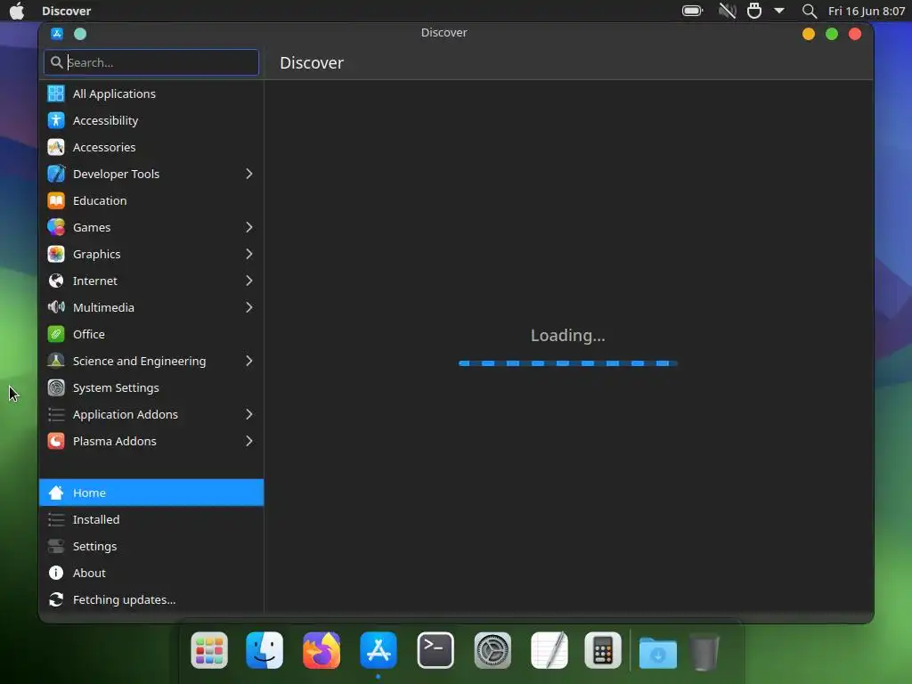The width and height of the screenshot is (912, 684).
Task: Expand the Multimedia subcategories arrow
Action: pos(249,307)
